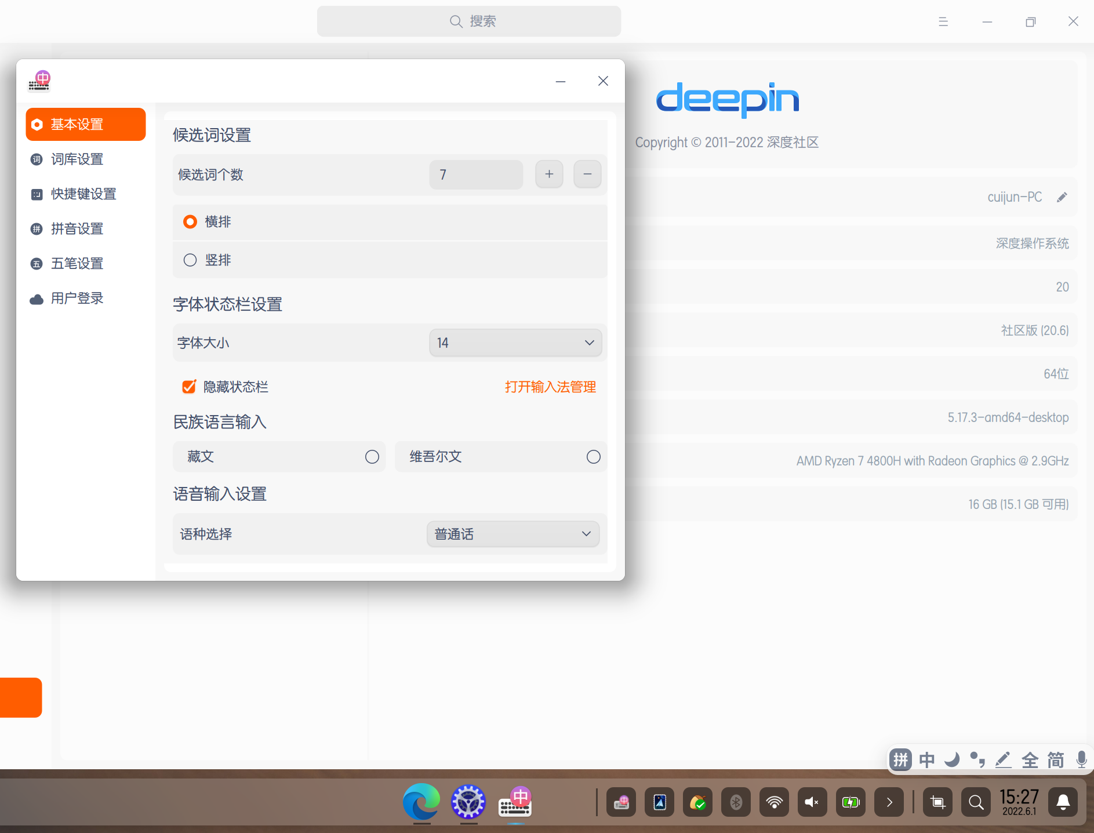Image resolution: width=1094 pixels, height=833 pixels.
Task: Toggle 简 simplified Chinese icon on IME bar
Action: (x=1056, y=759)
